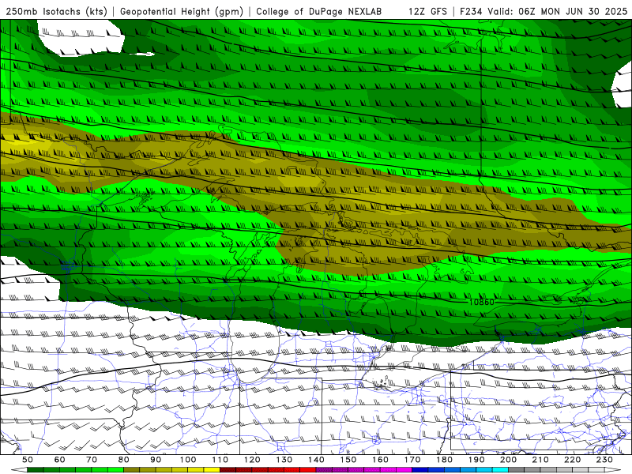Click the 60 value on the color scale

pyautogui.click(x=60, y=460)
